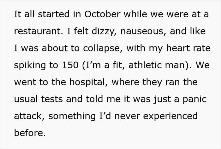Click the word "October" in the text
Screen dimensions: 221x149
[x=103, y=14]
